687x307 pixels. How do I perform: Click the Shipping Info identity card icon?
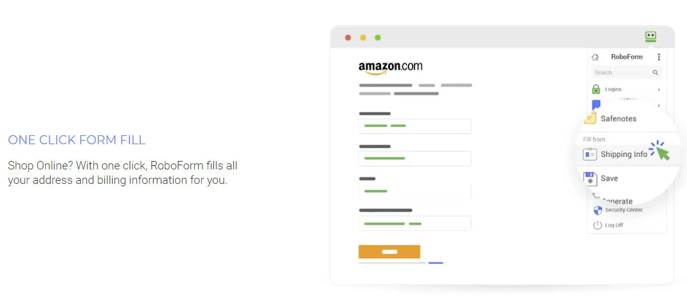[589, 154]
